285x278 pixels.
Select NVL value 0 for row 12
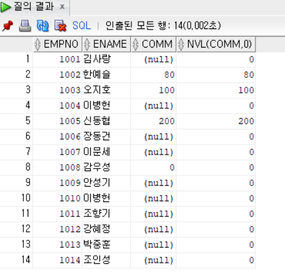[x=216, y=229]
